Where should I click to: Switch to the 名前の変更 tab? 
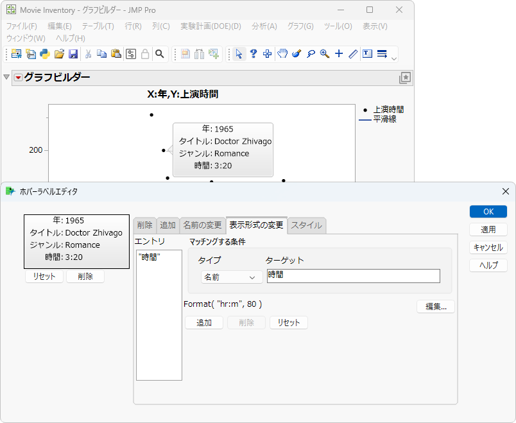coord(202,225)
